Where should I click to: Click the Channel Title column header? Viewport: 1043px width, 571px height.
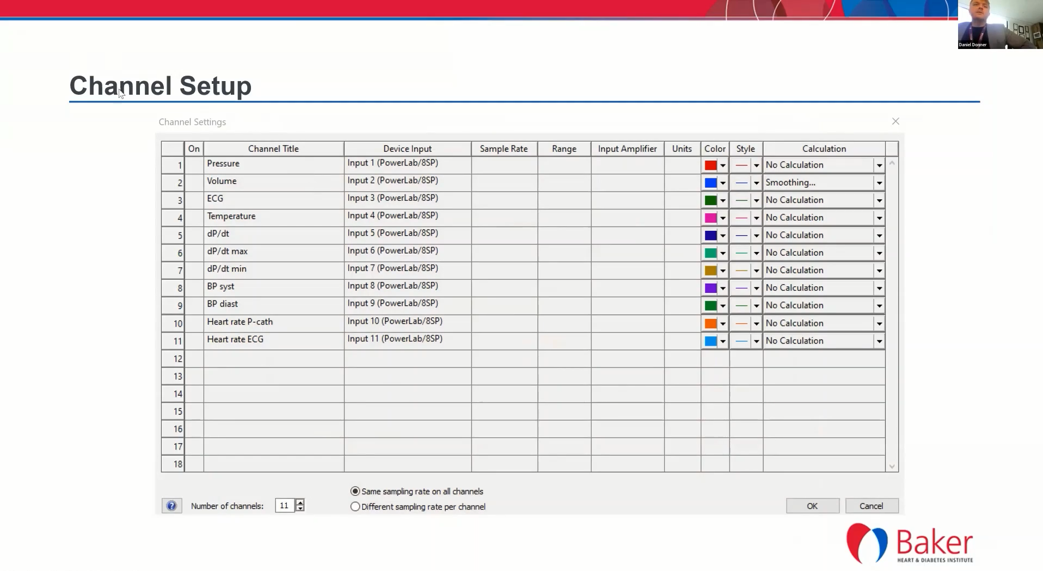pos(273,149)
